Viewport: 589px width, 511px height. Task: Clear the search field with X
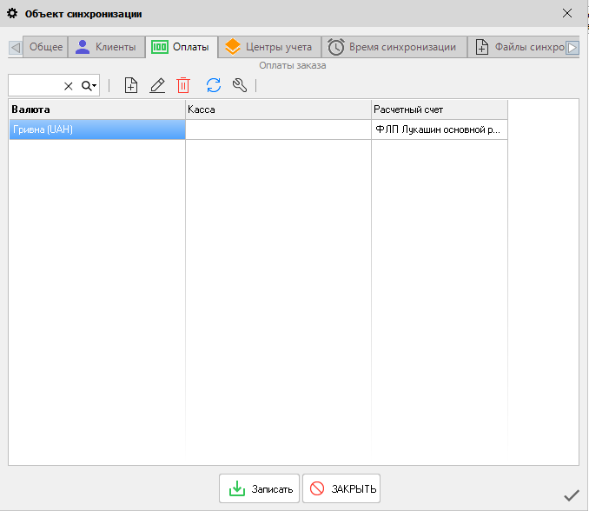(69, 86)
